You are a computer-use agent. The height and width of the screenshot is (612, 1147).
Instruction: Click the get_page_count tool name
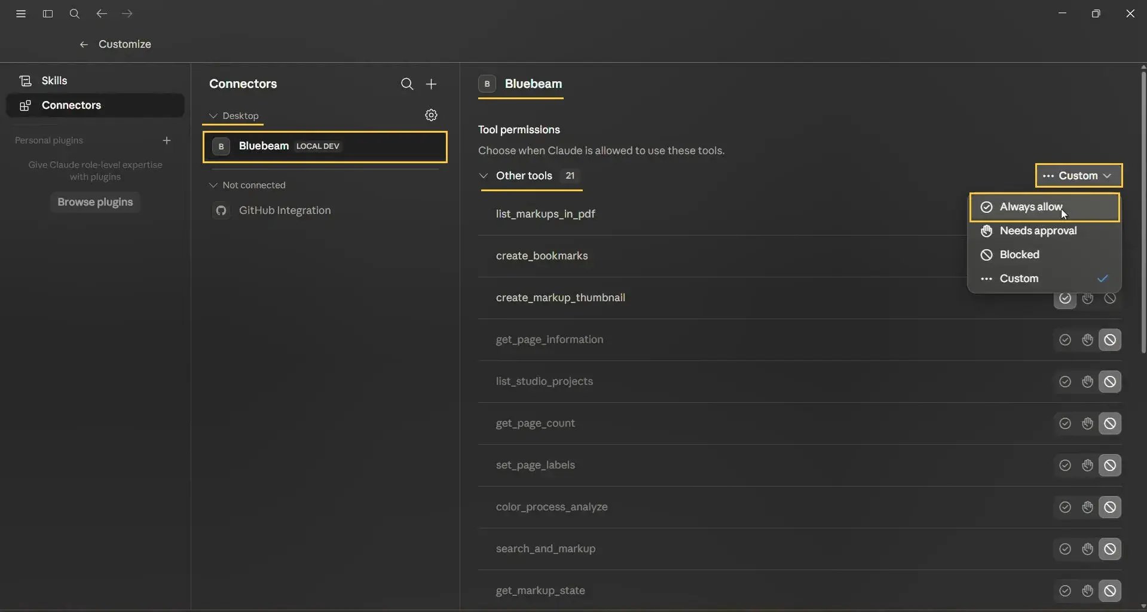tap(536, 423)
